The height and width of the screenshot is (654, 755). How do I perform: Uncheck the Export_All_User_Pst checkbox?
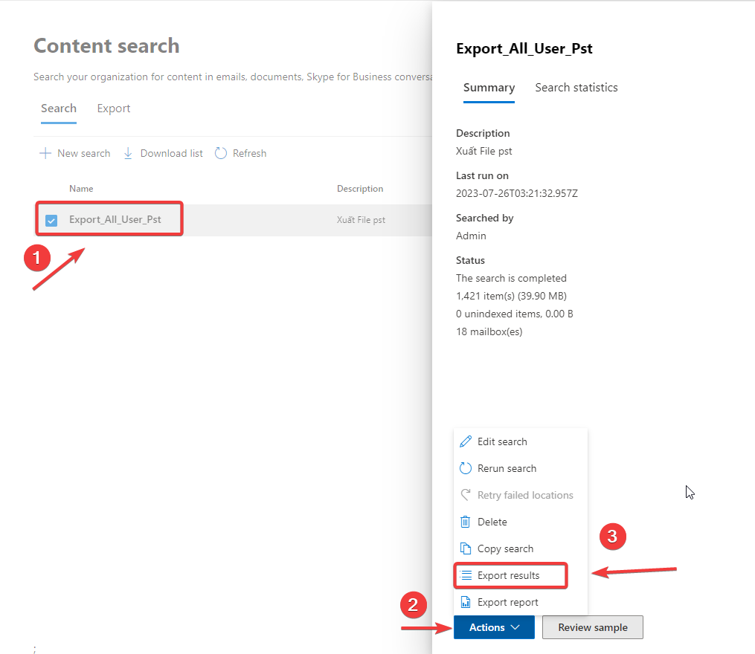[x=51, y=220]
